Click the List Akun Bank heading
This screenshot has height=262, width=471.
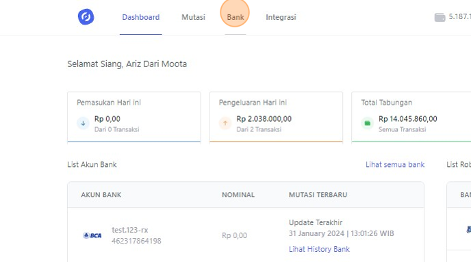pos(92,164)
